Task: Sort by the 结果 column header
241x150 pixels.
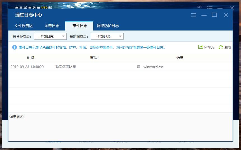Action: tap(180, 58)
